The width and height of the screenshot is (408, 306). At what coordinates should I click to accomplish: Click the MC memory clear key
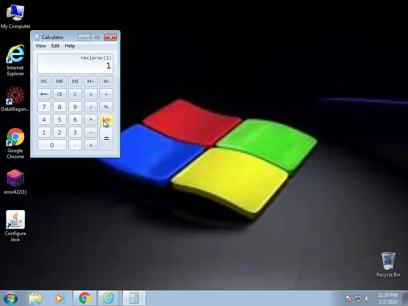point(44,81)
